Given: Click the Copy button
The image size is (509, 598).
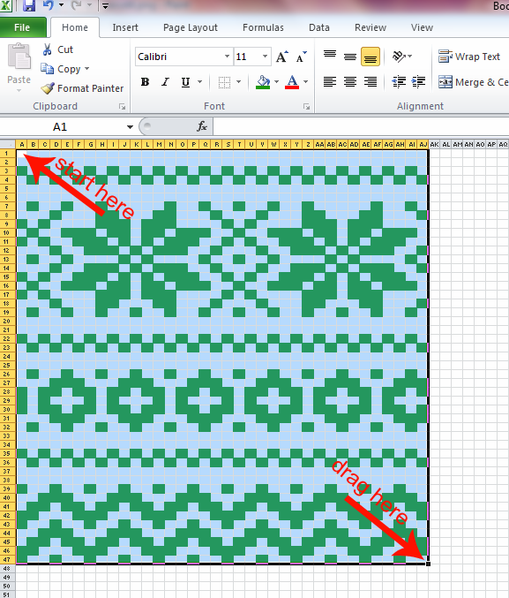Looking at the screenshot, I should click(x=61, y=69).
